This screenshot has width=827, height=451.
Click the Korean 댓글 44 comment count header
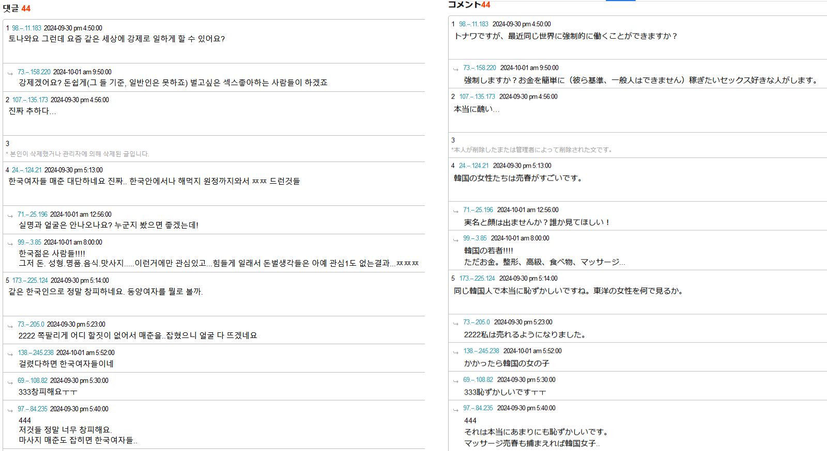coord(17,8)
